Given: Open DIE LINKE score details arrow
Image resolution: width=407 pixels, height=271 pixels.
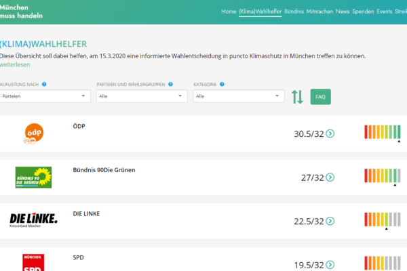Looking at the screenshot, I should 330,222.
